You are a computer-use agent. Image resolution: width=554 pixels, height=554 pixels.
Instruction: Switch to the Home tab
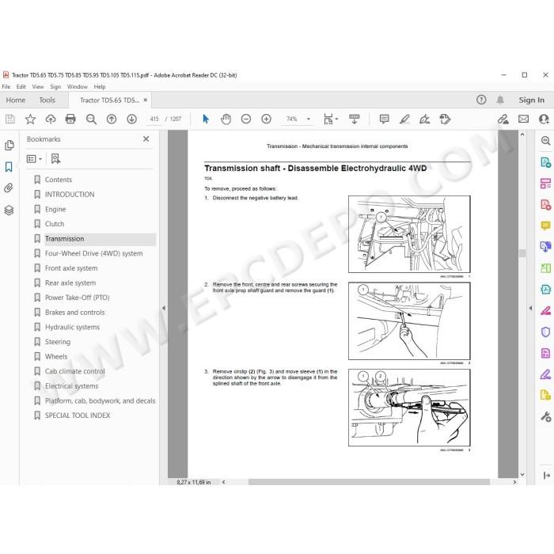pyautogui.click(x=16, y=100)
